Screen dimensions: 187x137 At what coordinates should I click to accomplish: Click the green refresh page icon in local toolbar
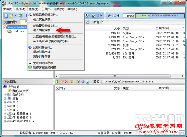click(x=88, y=82)
